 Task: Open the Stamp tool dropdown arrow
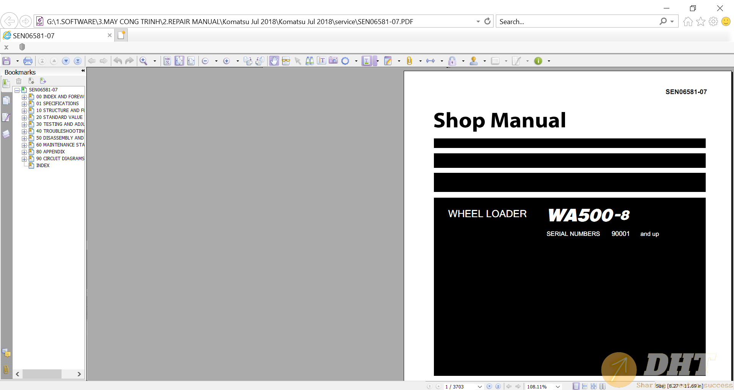485,61
